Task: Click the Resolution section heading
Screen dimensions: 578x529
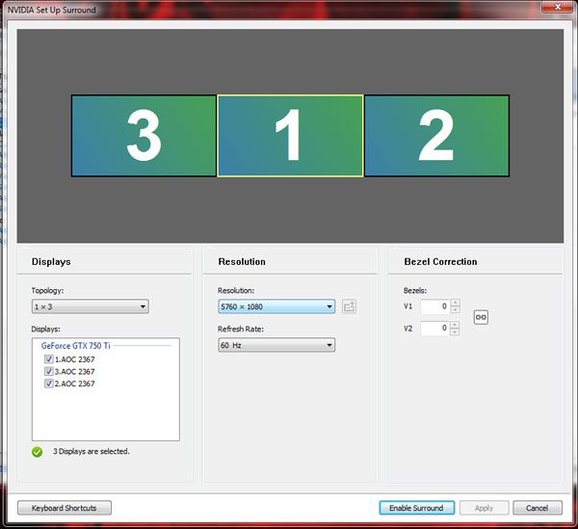Action: (242, 262)
